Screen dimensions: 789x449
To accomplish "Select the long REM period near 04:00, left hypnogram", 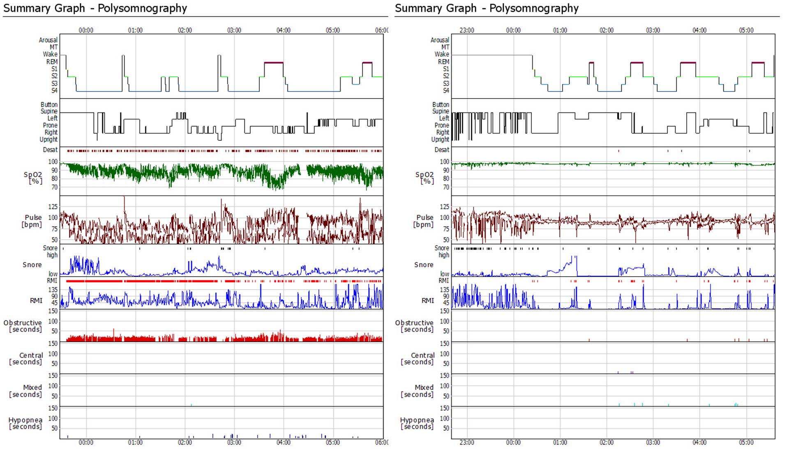I will point(274,62).
